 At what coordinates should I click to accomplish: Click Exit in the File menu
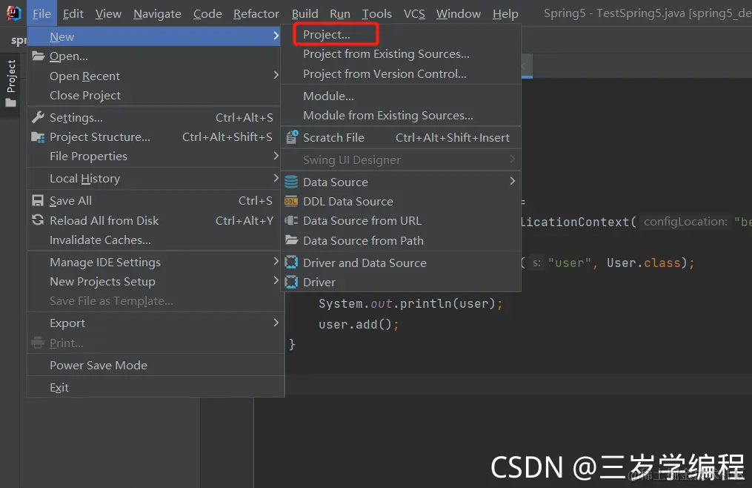click(156, 387)
